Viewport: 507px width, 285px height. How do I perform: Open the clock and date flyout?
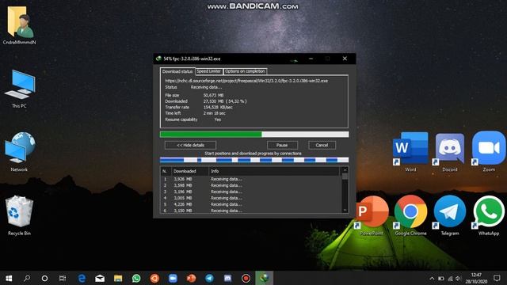click(x=476, y=278)
